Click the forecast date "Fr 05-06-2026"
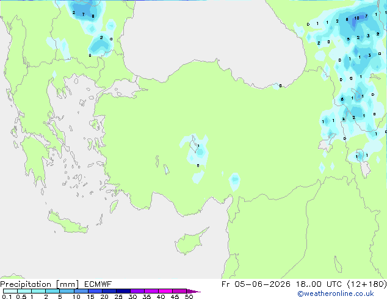The height and width of the screenshot is (299, 387). click(x=256, y=284)
